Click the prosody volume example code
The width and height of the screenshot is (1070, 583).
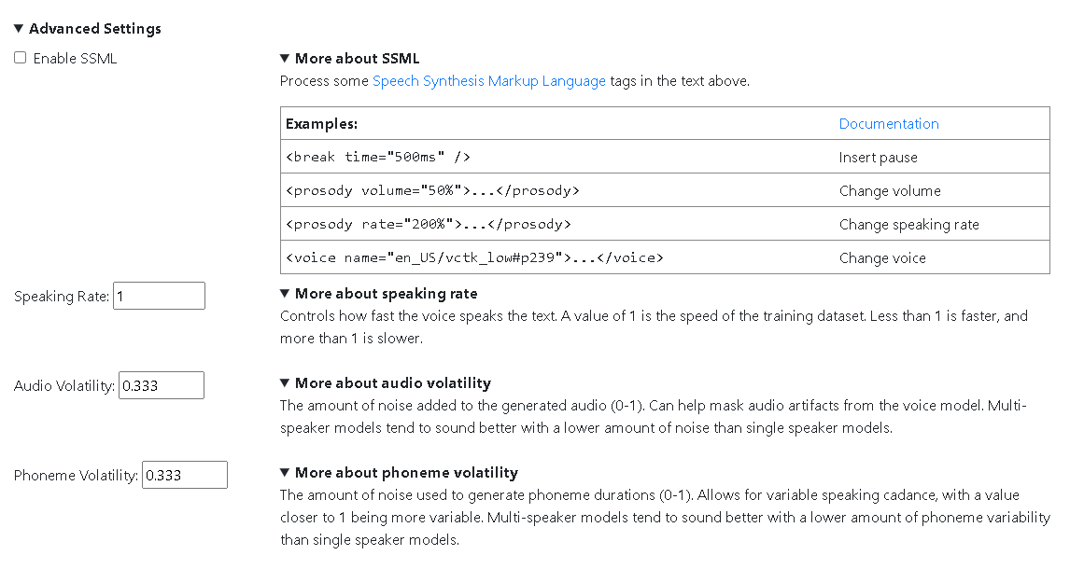[x=432, y=190]
